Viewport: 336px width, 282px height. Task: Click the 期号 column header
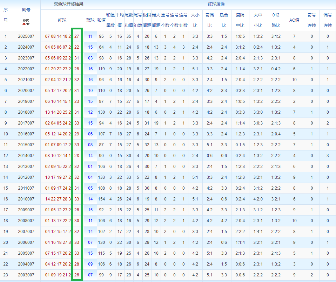coord(26,10)
